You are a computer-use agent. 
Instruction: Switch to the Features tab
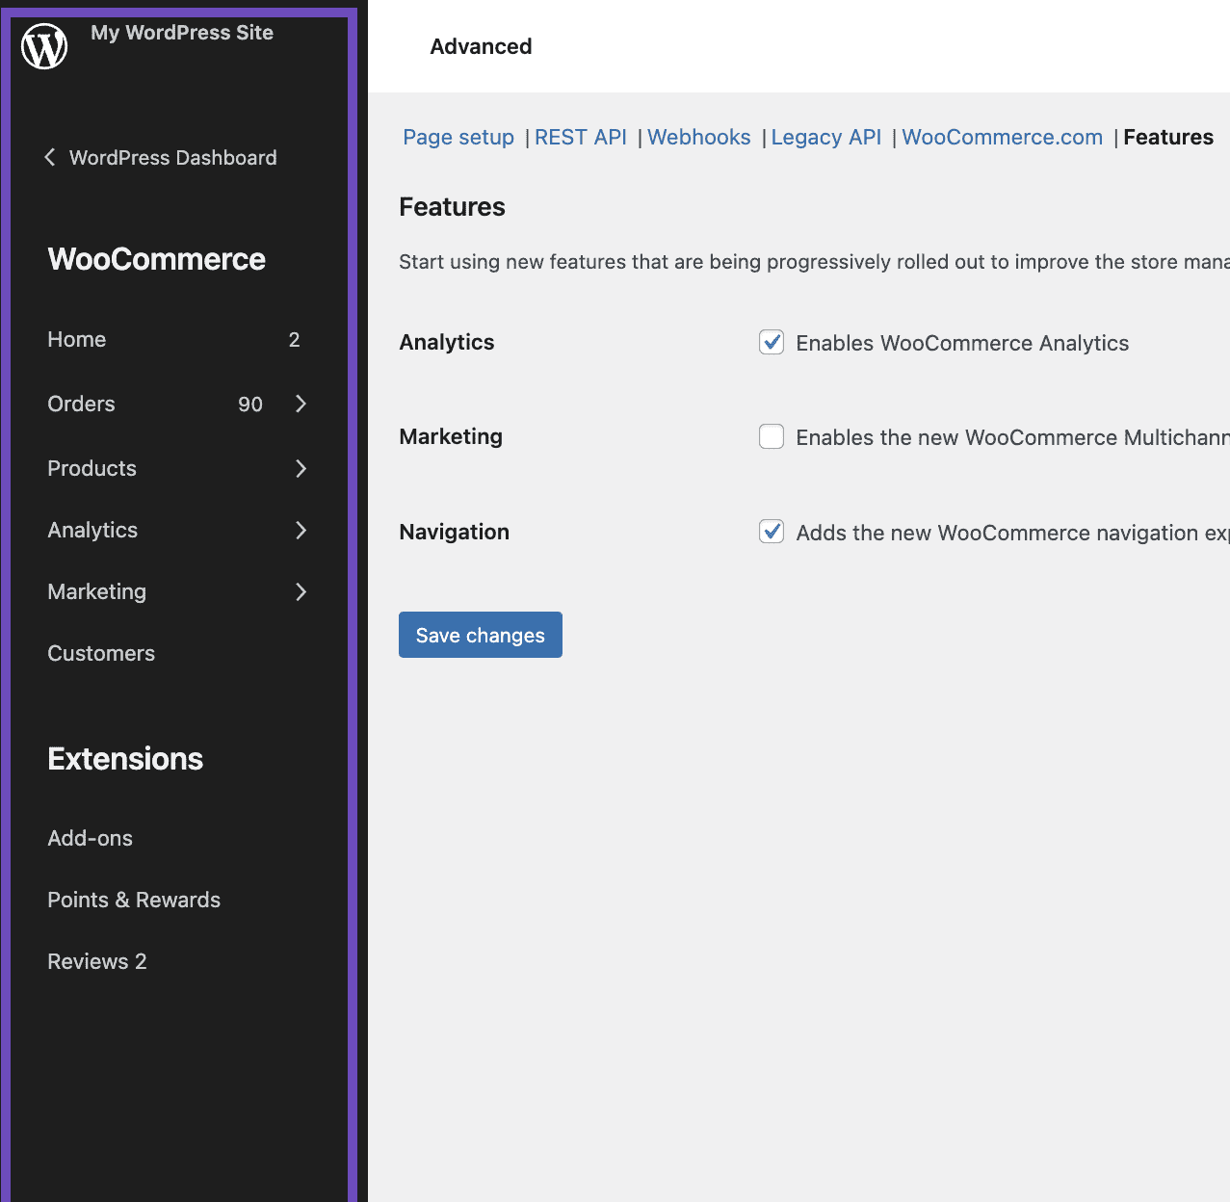[1168, 137]
